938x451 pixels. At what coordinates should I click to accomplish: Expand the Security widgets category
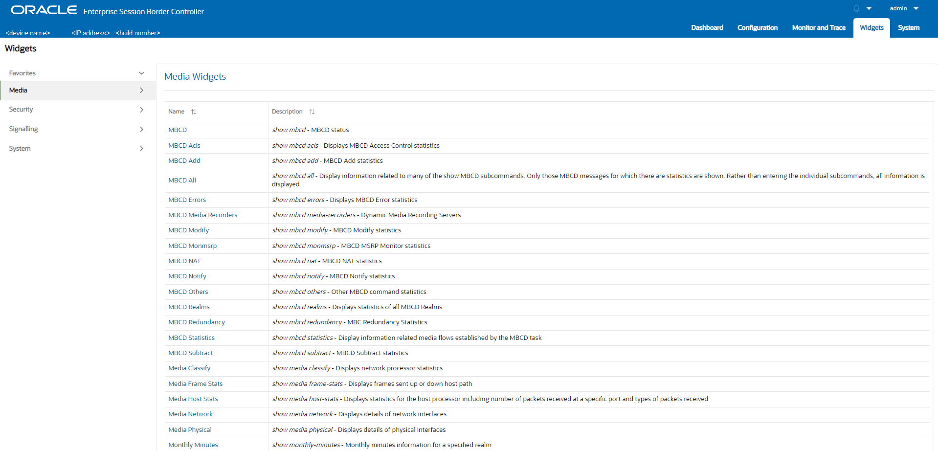click(141, 110)
